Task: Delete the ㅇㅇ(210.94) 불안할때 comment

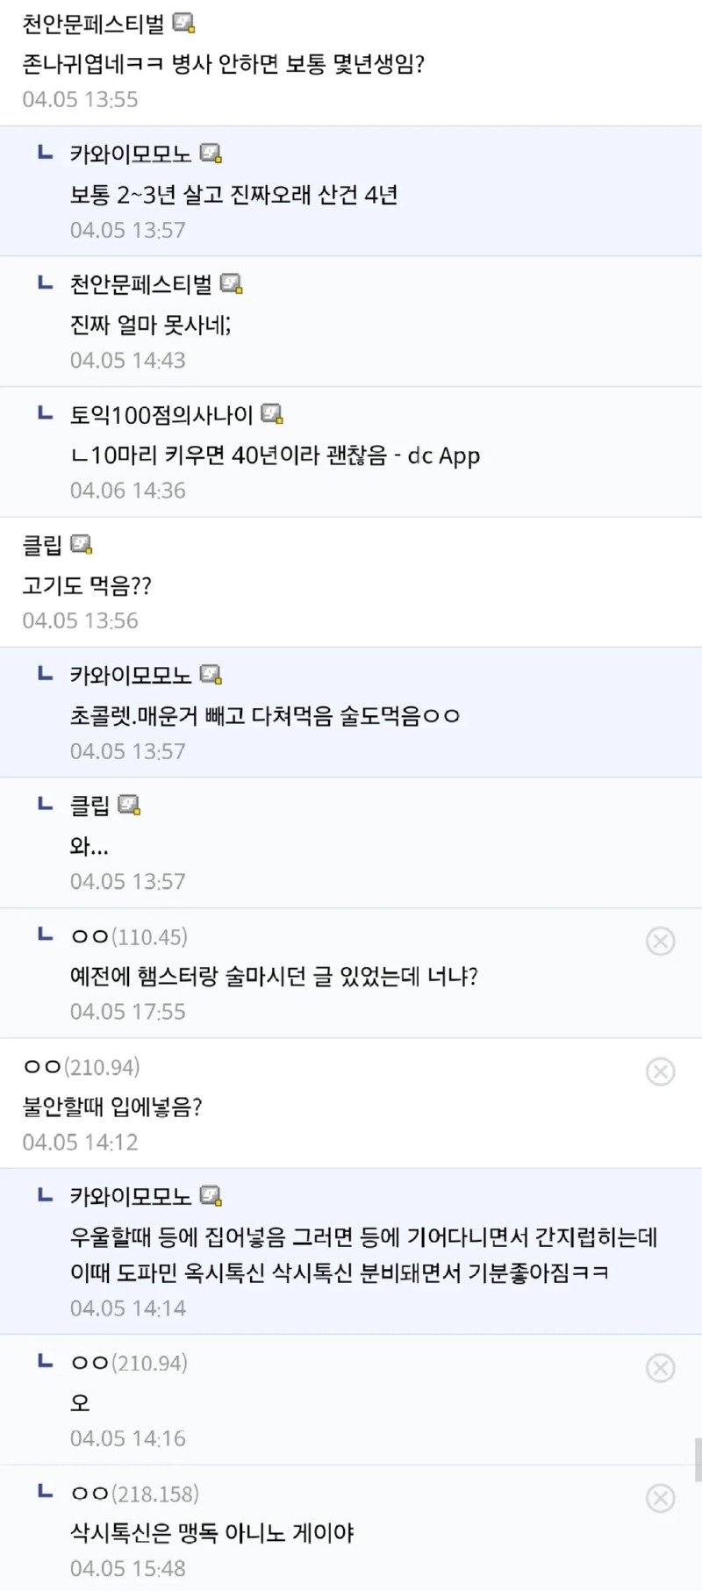Action: [x=660, y=1071]
